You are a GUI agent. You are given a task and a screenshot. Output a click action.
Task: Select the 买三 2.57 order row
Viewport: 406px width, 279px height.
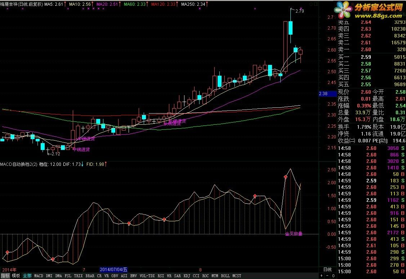point(371,71)
